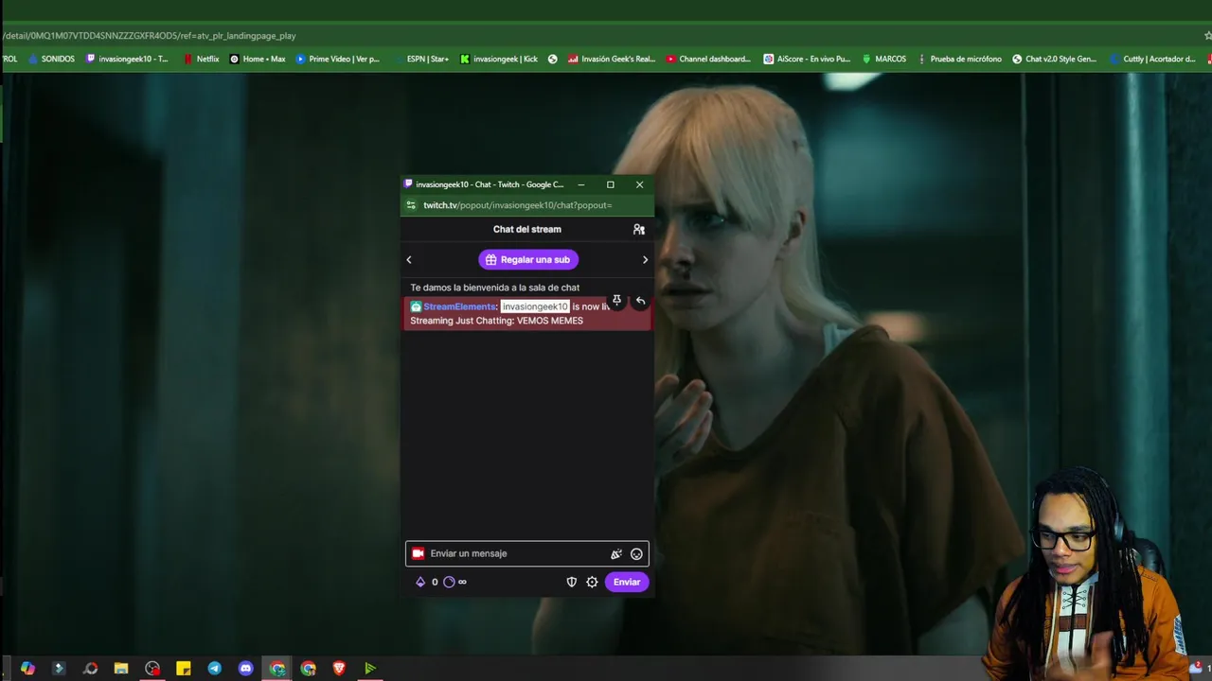Click the Enviar button
Image resolution: width=1212 pixels, height=681 pixels.
pyautogui.click(x=627, y=582)
